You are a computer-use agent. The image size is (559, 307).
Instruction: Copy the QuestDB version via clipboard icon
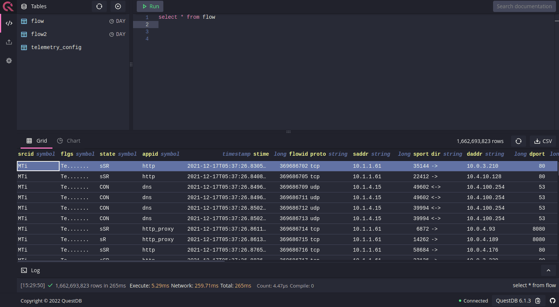[538, 301]
